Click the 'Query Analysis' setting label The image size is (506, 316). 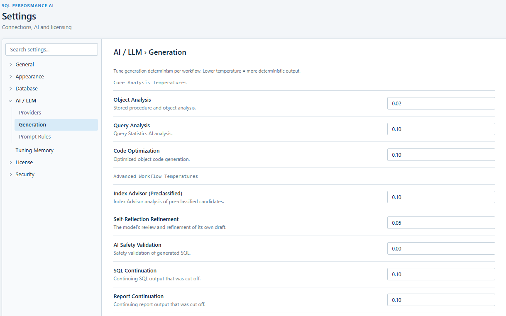pos(132,126)
